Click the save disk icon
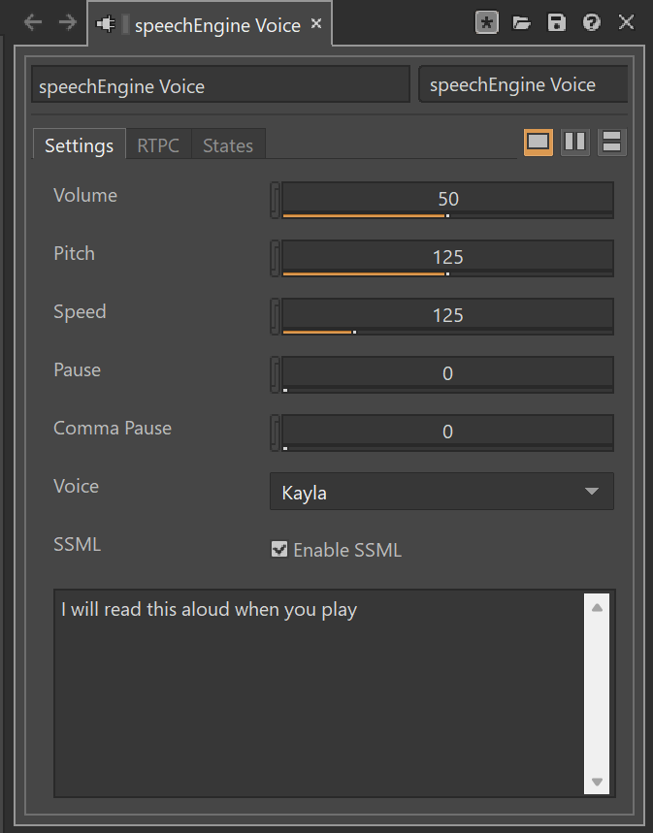The image size is (653, 833). point(557,22)
